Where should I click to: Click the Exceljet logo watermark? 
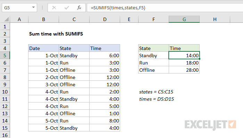click(x=210, y=125)
